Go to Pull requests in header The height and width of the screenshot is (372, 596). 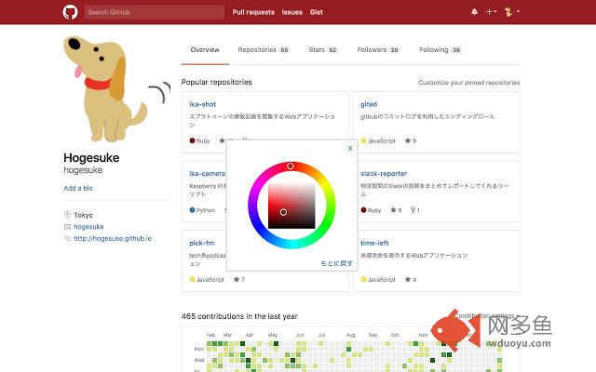click(x=253, y=12)
